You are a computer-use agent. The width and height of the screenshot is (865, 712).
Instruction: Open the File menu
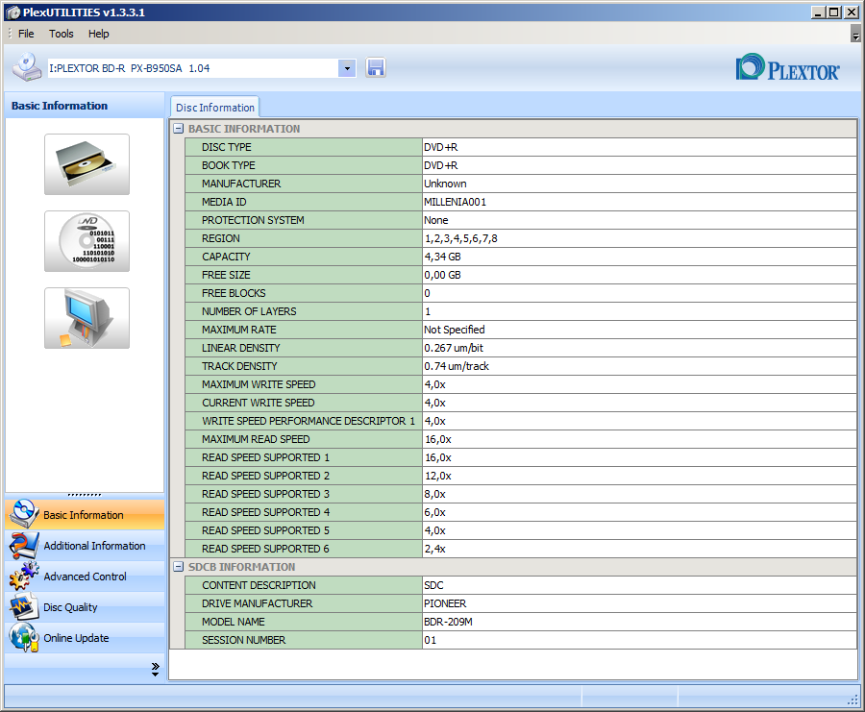(26, 34)
